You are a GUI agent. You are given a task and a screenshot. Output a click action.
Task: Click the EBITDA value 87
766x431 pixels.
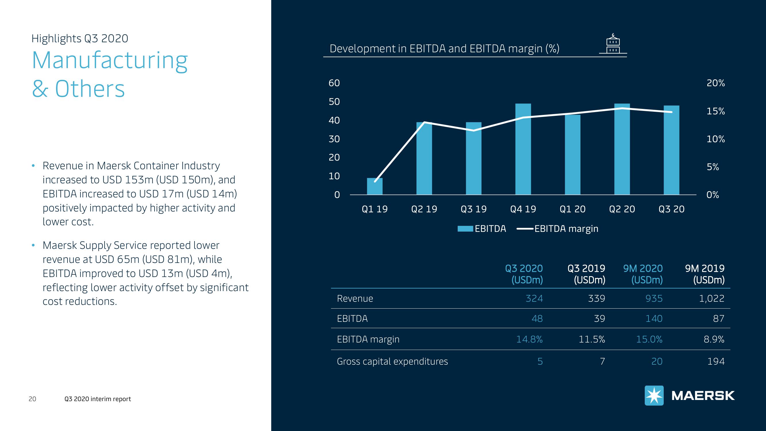(x=719, y=319)
